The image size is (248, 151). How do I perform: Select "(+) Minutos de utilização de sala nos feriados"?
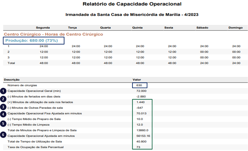point(40,102)
